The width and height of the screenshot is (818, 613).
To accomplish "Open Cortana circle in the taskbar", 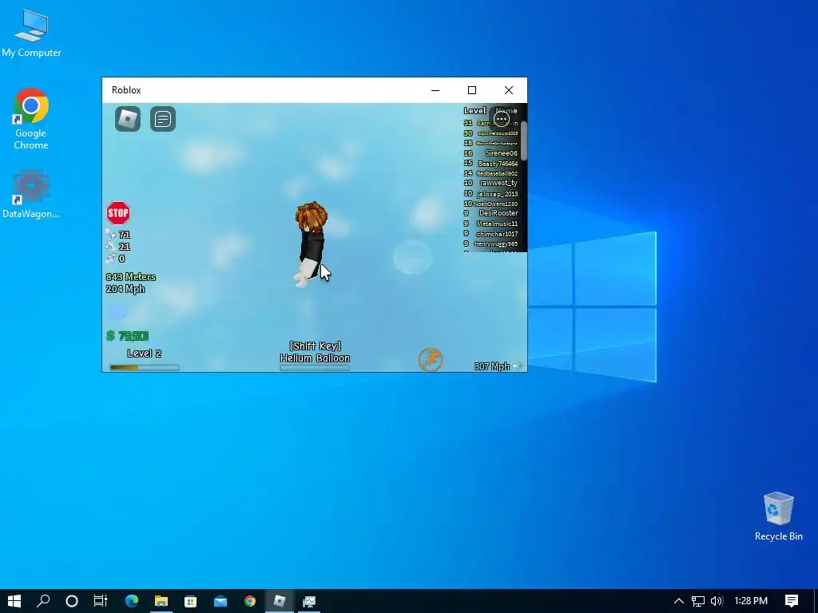I will (72, 601).
